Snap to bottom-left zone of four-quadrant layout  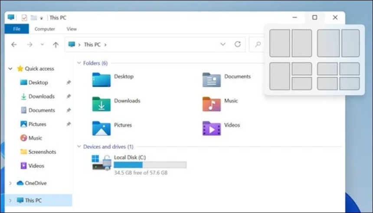pyautogui.click(x=327, y=84)
